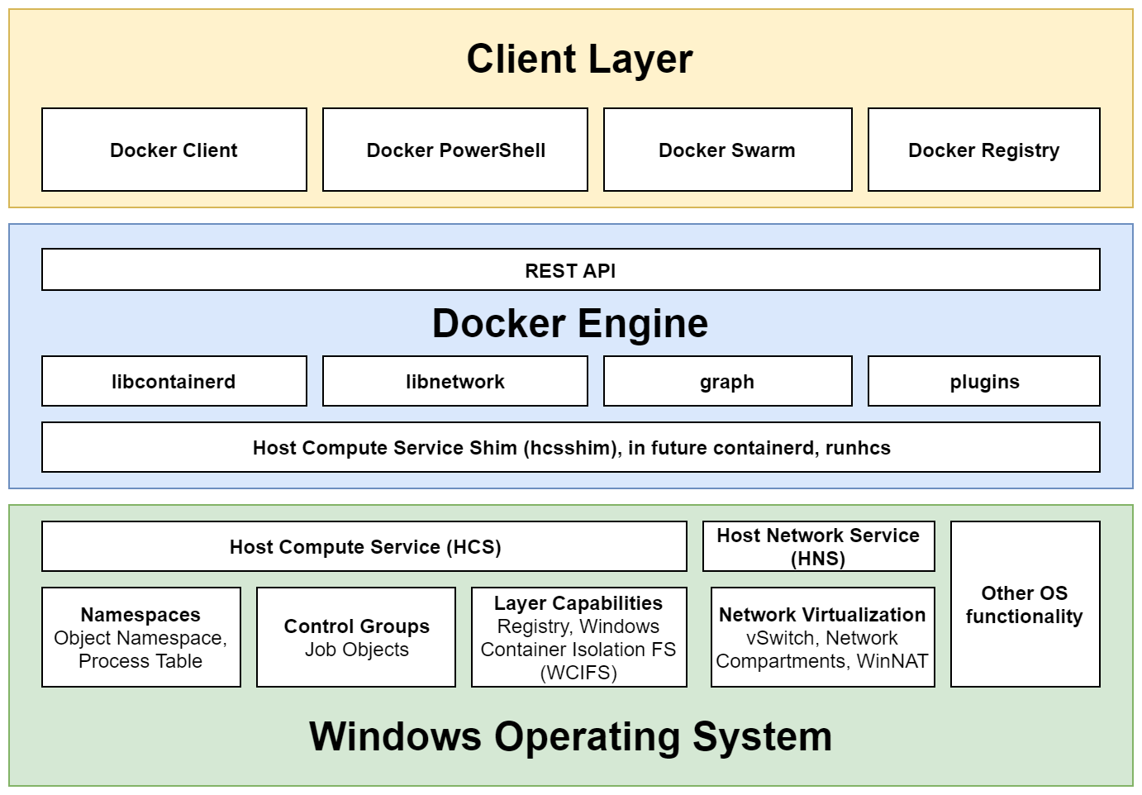This screenshot has height=795, width=1142.
Task: Select the Control Groups box
Action: point(356,637)
